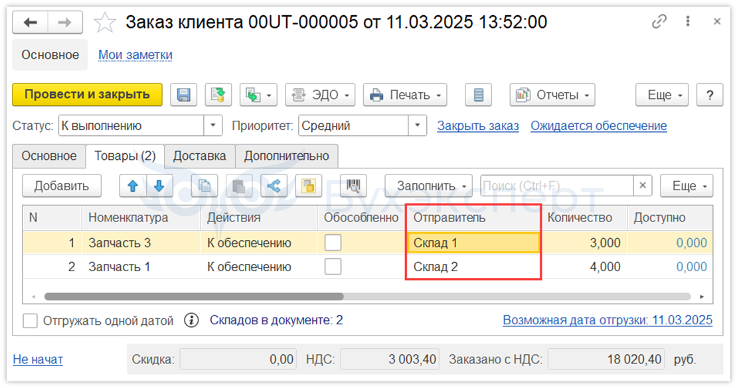Post the document using green sheet icon

[218, 95]
